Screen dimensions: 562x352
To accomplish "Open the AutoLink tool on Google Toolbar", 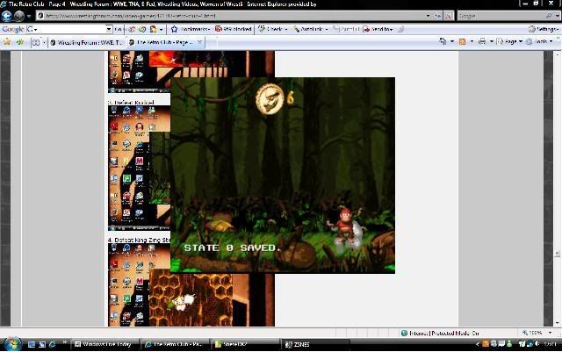I will (310, 29).
